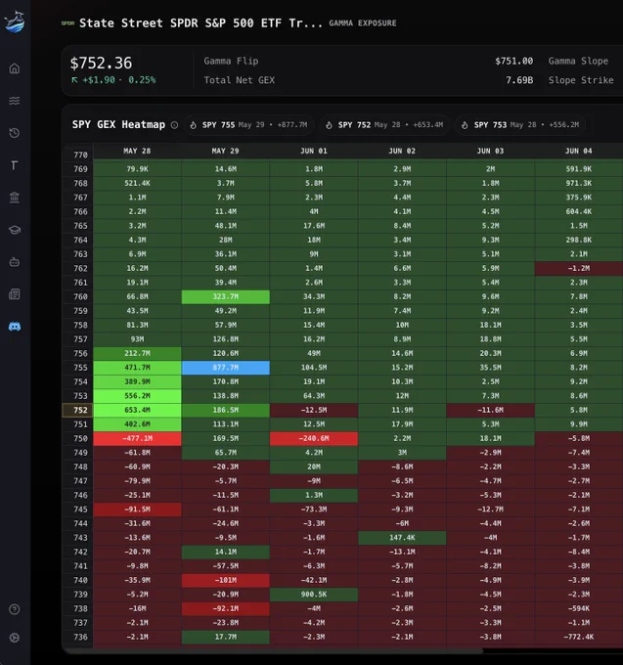Click the $751.00 gamma flip value

[514, 61]
